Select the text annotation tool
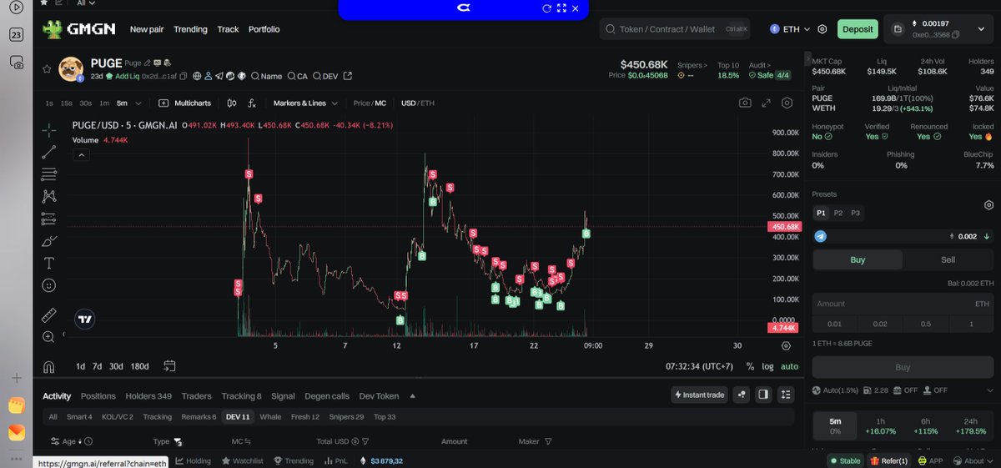Screen dimensions: 1001x468 click(49, 263)
